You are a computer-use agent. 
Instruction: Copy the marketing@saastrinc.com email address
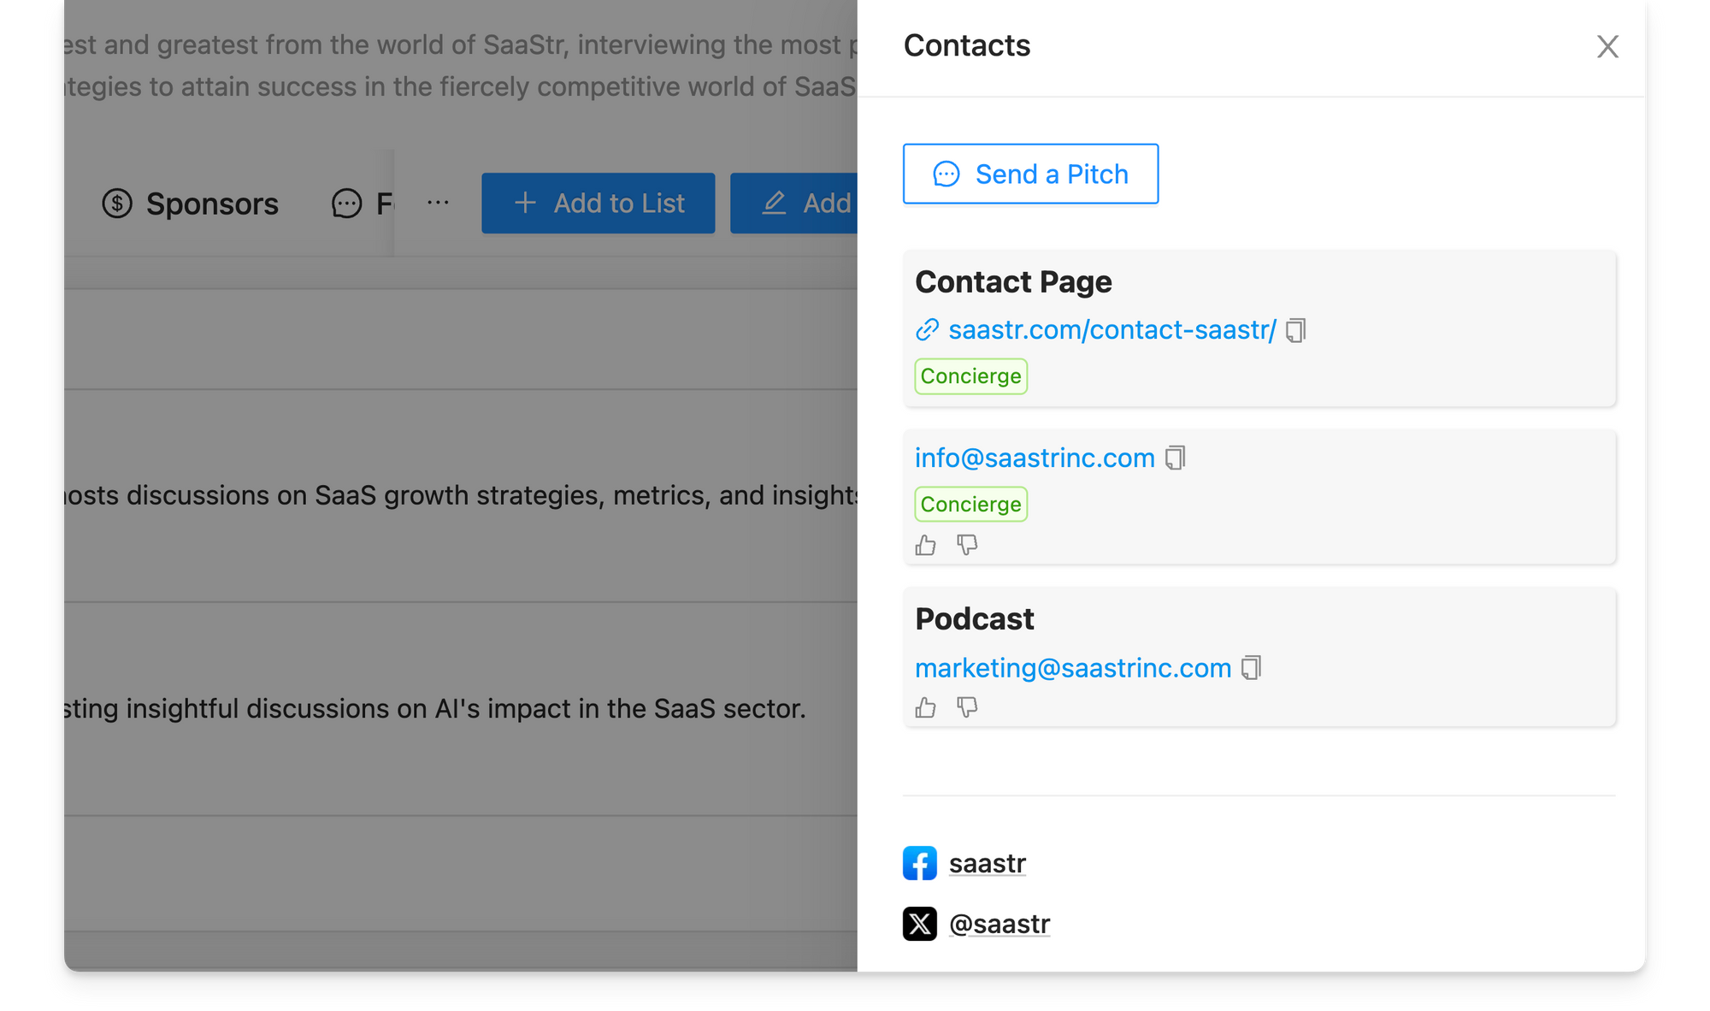(x=1252, y=667)
